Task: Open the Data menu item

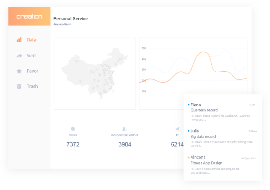Action: [31, 40]
